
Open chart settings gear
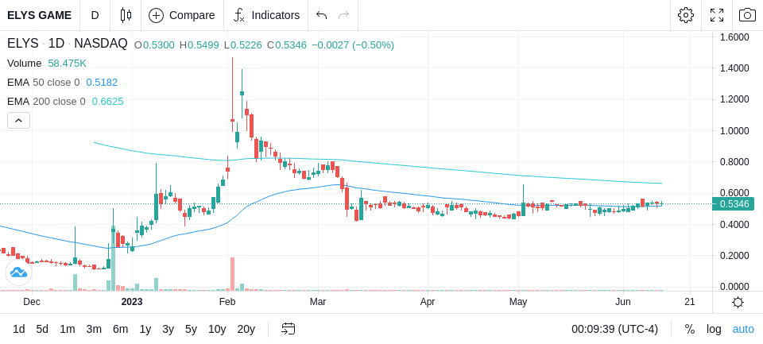click(686, 15)
